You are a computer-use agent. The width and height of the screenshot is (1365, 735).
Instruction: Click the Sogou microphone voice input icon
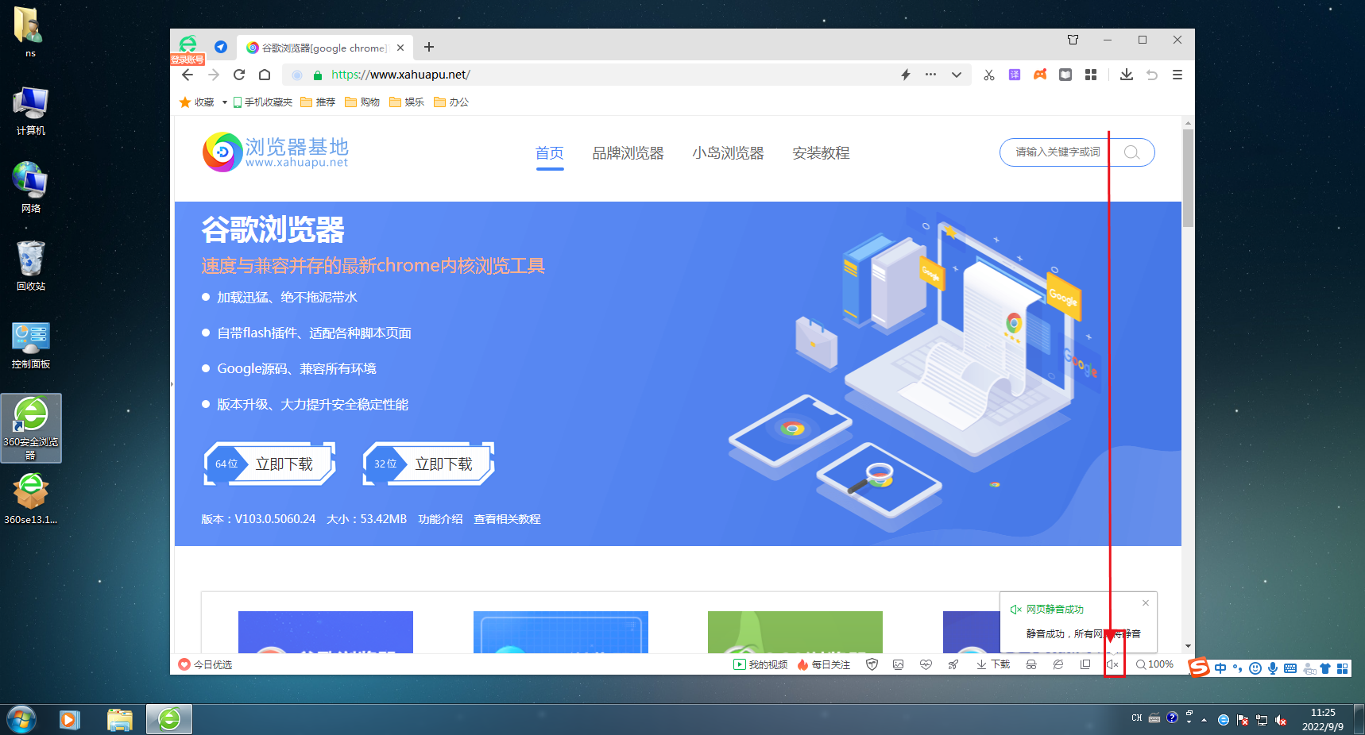1273,668
